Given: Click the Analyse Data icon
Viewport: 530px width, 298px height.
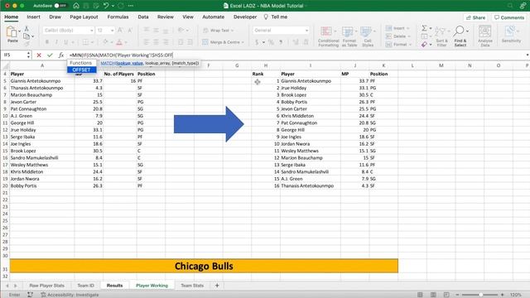Looking at the screenshot, I should coord(485,36).
